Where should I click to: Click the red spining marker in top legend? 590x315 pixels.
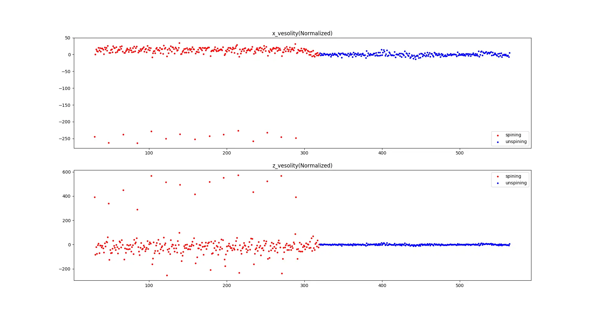click(498, 135)
